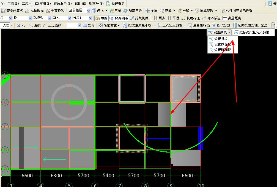
Task: Open the 在线服务(S) menu
Action: pyautogui.click(x=63, y=3)
